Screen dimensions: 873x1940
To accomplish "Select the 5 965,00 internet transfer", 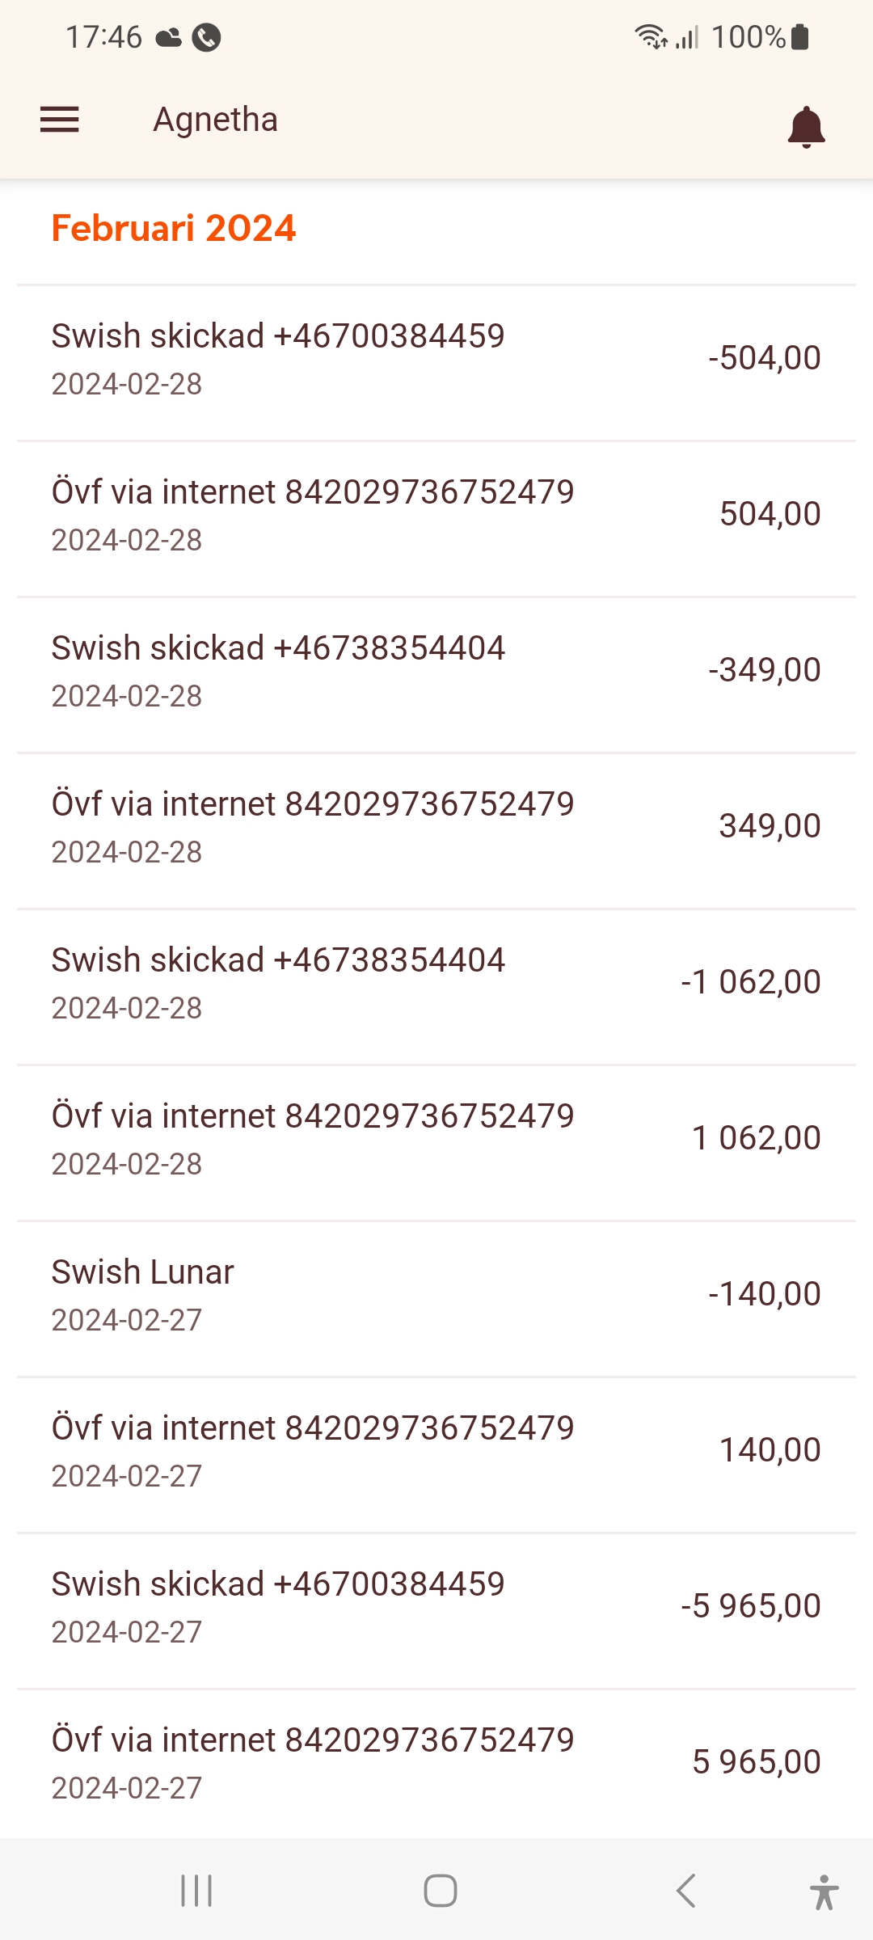I will click(436, 1763).
